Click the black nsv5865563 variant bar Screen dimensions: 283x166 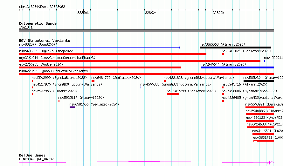(235, 48)
